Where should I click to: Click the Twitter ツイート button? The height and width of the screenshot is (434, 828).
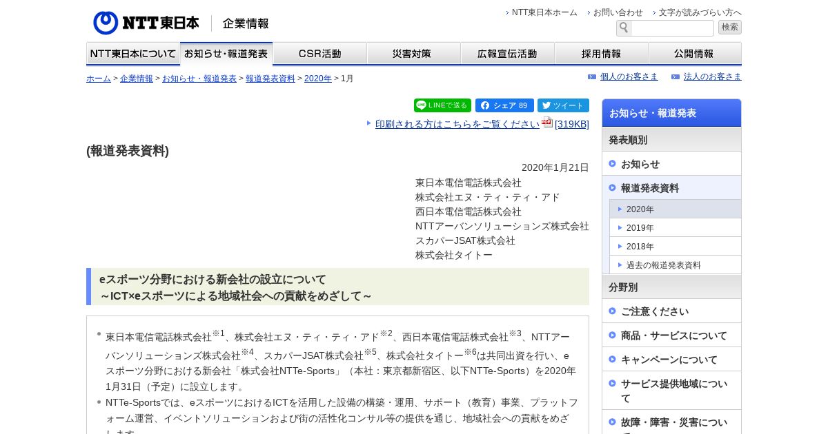563,105
